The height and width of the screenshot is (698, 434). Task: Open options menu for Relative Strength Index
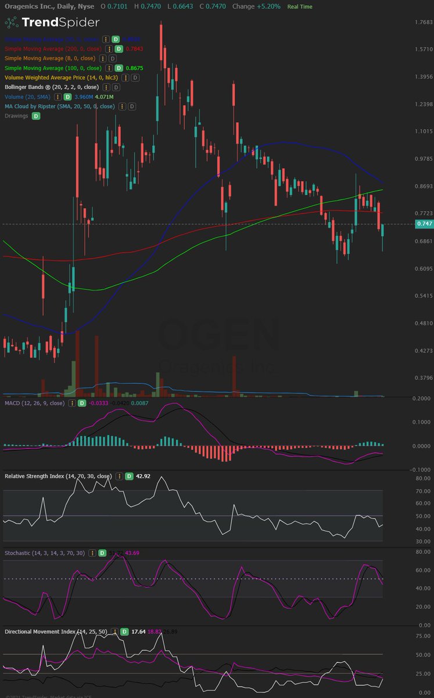point(119,476)
